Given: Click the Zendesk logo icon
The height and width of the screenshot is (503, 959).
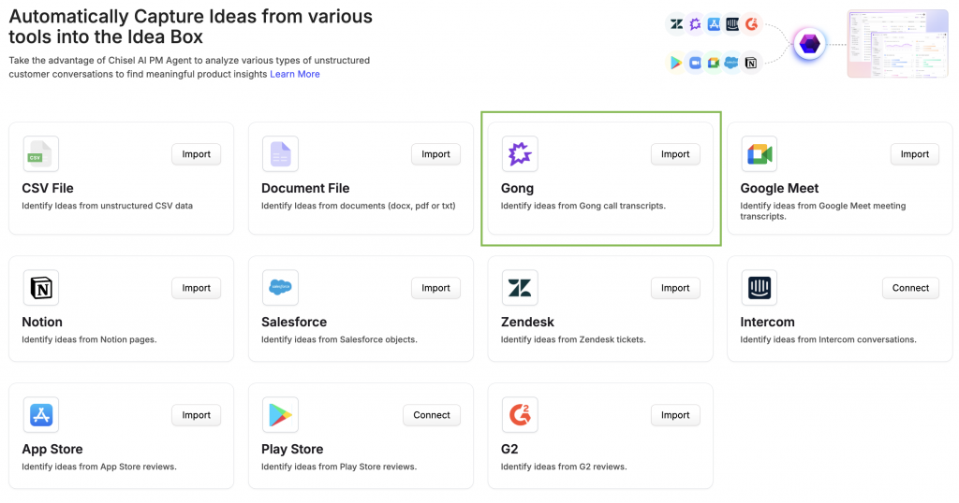Looking at the screenshot, I should click(520, 288).
